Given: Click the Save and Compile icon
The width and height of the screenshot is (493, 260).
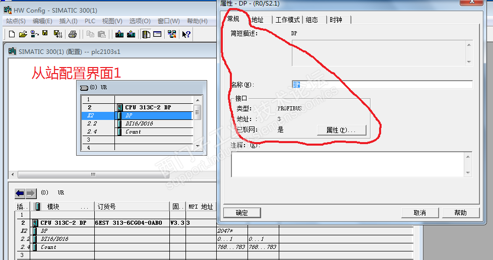Looking at the screenshot, I should coord(58,34).
